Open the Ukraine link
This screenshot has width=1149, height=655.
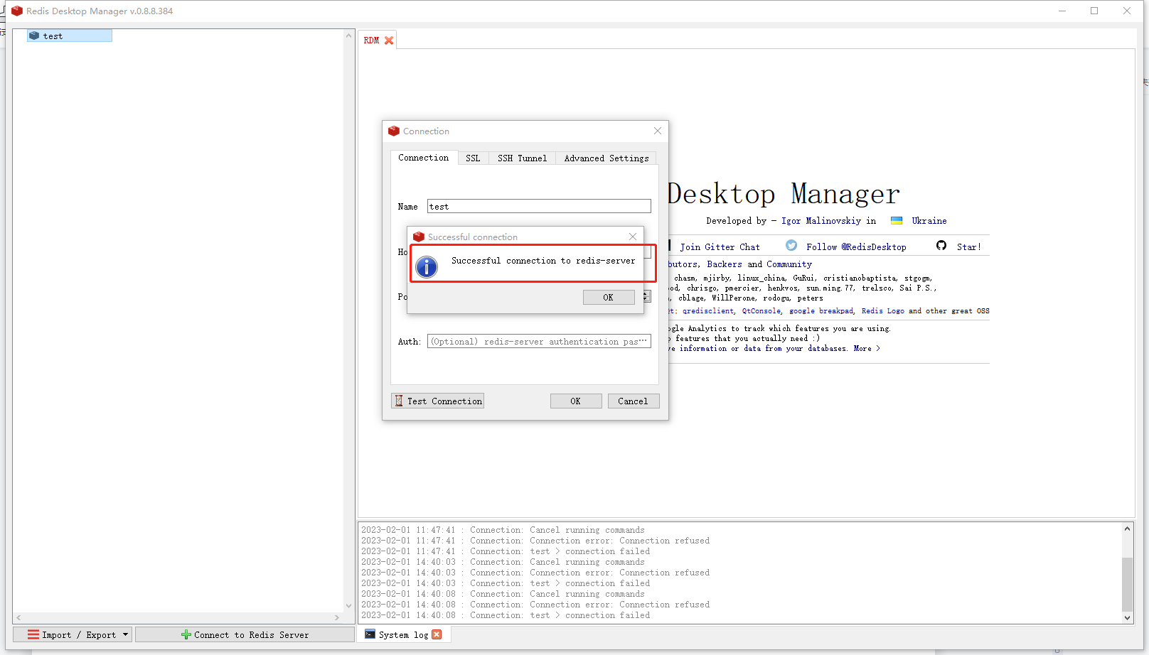click(x=929, y=221)
